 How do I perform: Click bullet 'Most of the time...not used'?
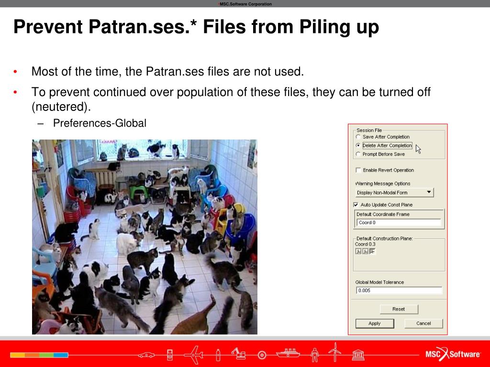coord(167,72)
